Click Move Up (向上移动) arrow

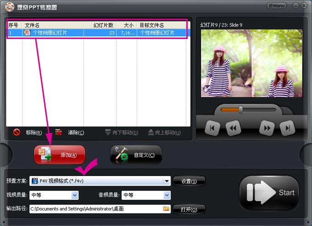(151, 132)
